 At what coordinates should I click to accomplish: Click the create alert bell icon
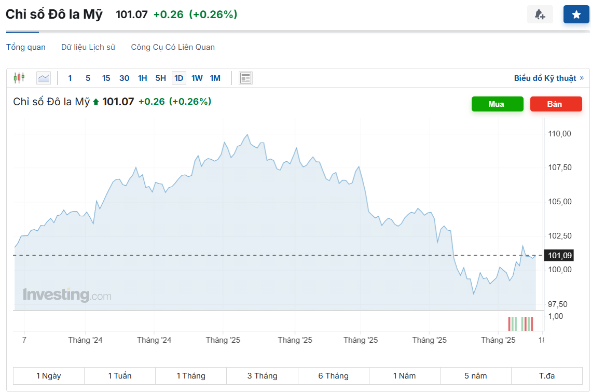point(540,15)
